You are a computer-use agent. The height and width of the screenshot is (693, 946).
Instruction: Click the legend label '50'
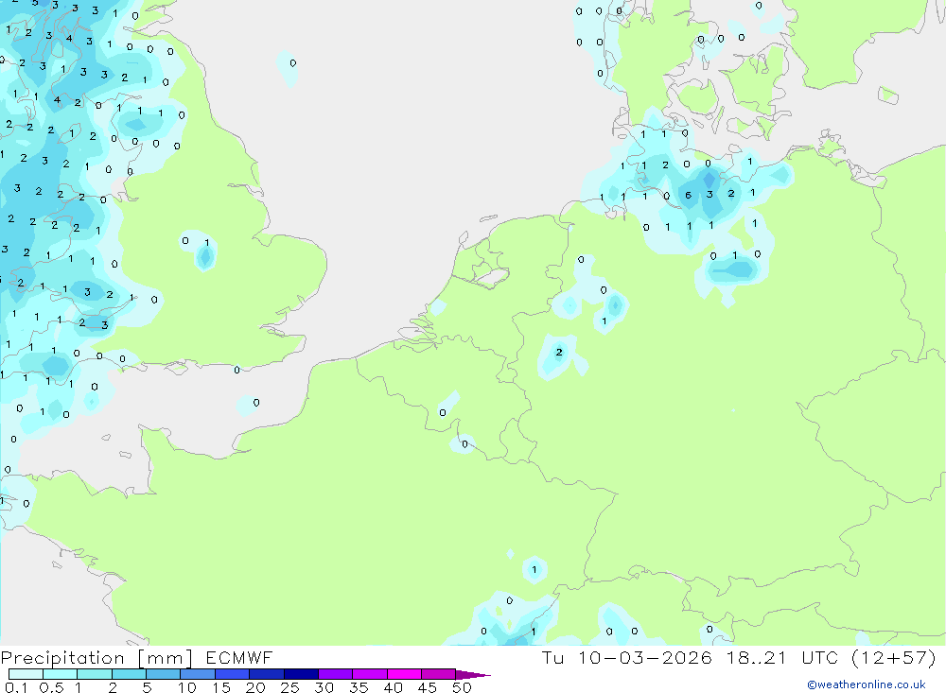click(x=462, y=687)
